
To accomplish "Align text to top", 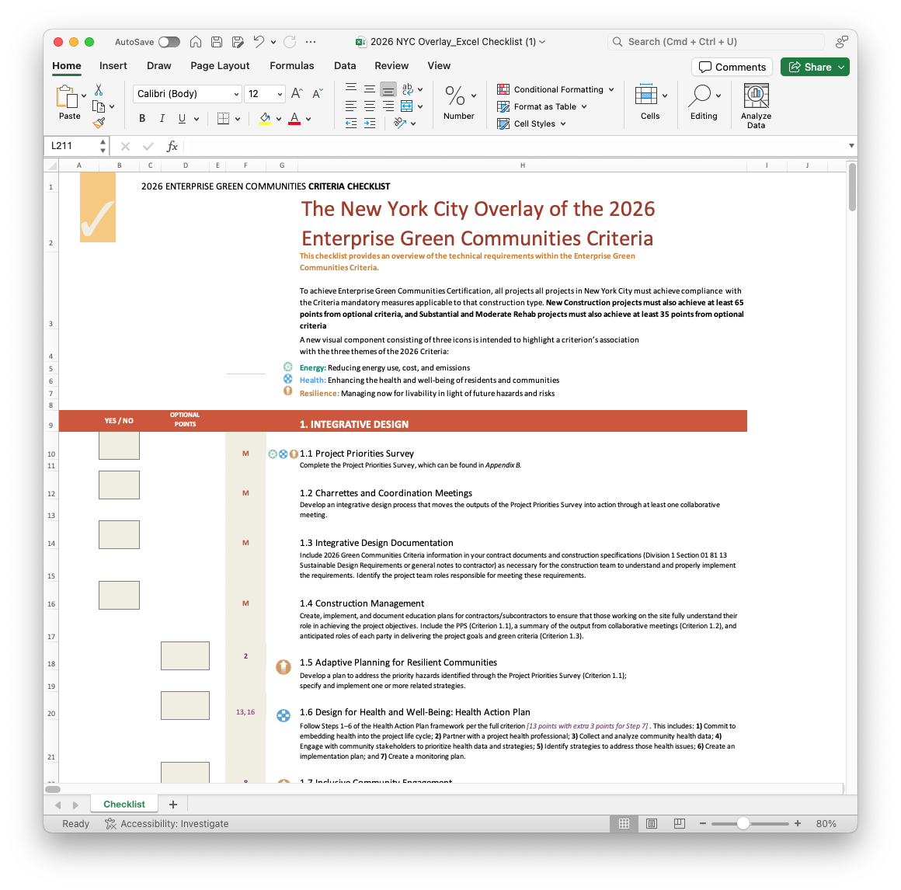I will [x=351, y=89].
